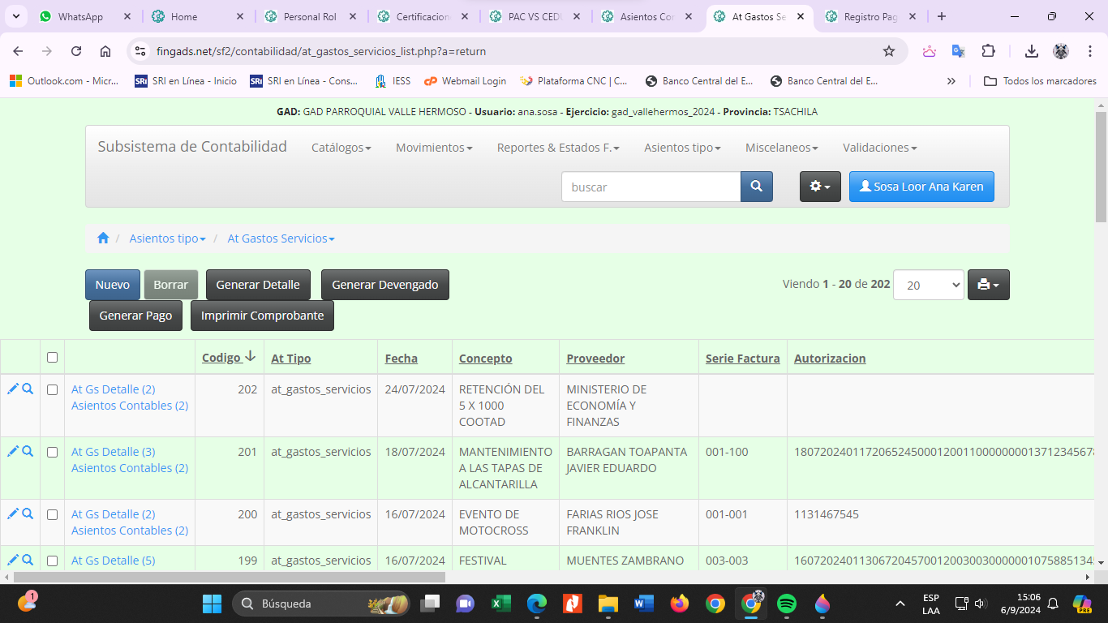Click the magnifier search button
Viewport: 1108px width, 623px height.
pyautogui.click(x=756, y=187)
